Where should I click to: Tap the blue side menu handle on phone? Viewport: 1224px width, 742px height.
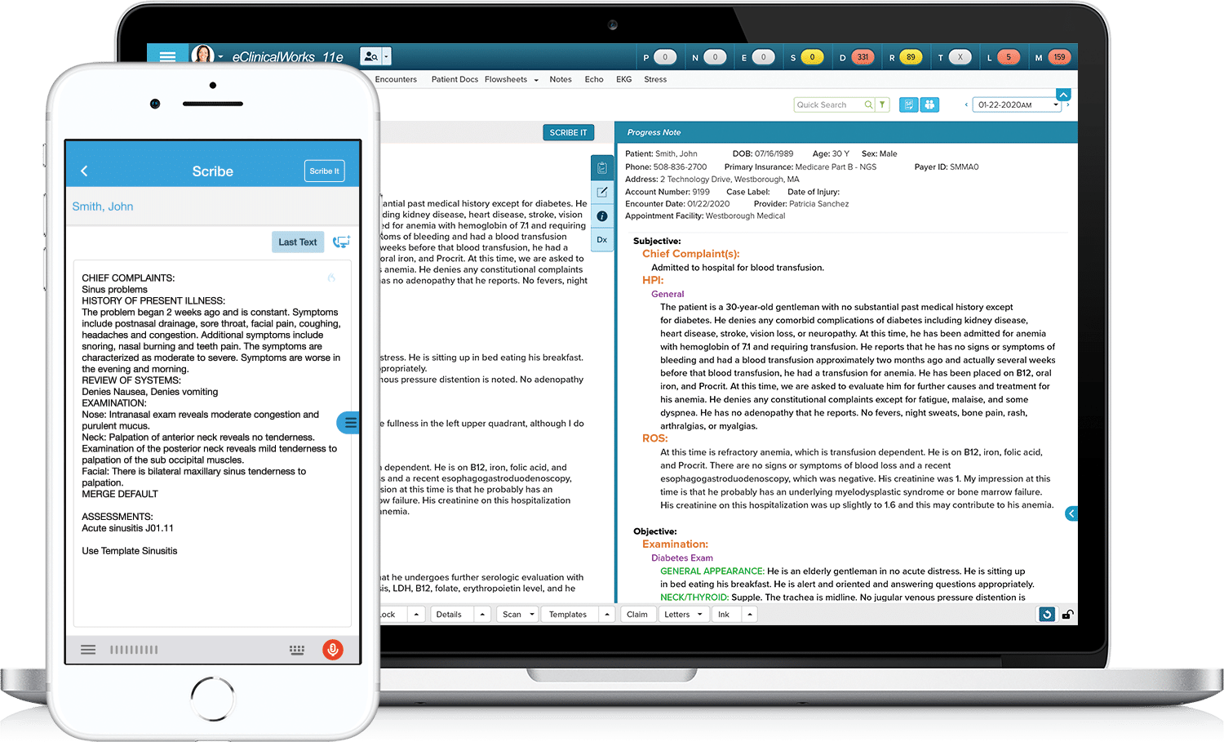348,422
